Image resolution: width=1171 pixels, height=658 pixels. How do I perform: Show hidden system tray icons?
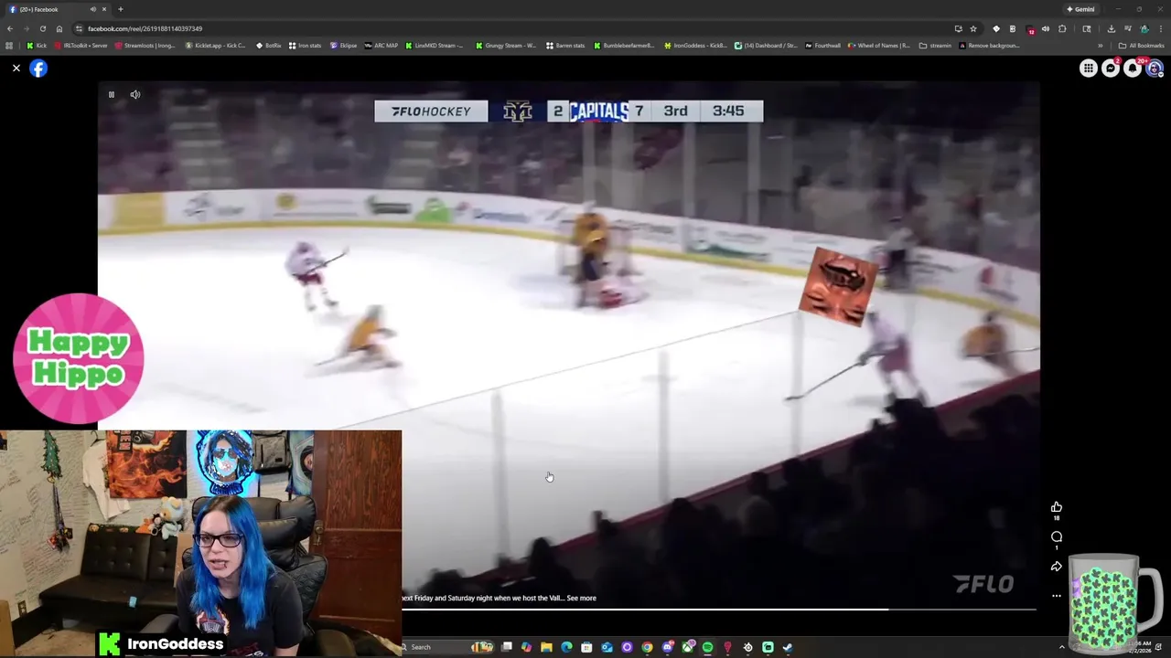coord(1062,647)
